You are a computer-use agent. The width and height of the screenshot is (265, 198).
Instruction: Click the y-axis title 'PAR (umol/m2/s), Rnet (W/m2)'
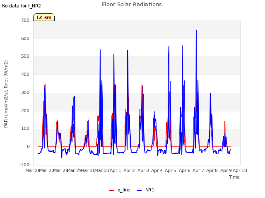6,94
